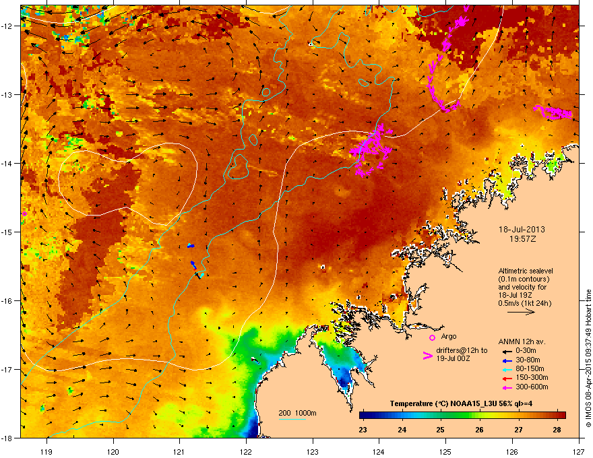Click the '30-80m' depth label
The height and width of the screenshot is (458, 593).
click(x=528, y=360)
